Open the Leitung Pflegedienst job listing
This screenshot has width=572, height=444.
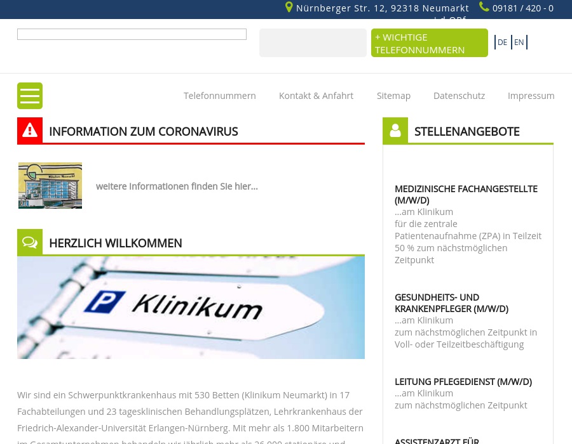pyautogui.click(x=463, y=381)
